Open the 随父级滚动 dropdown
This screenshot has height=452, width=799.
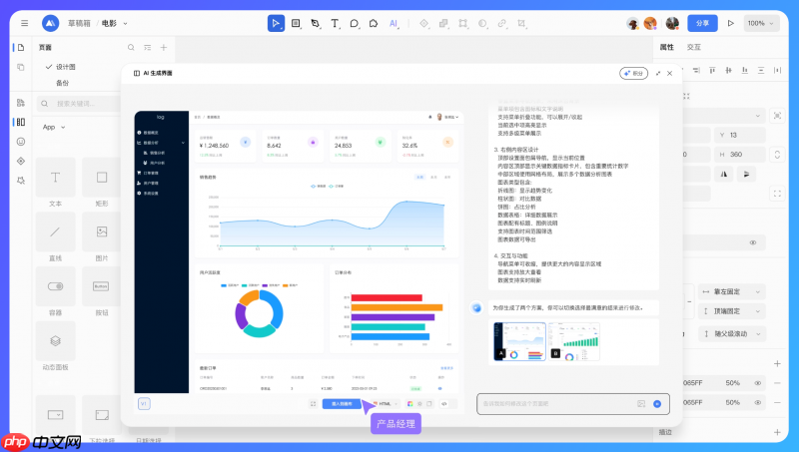click(x=731, y=334)
